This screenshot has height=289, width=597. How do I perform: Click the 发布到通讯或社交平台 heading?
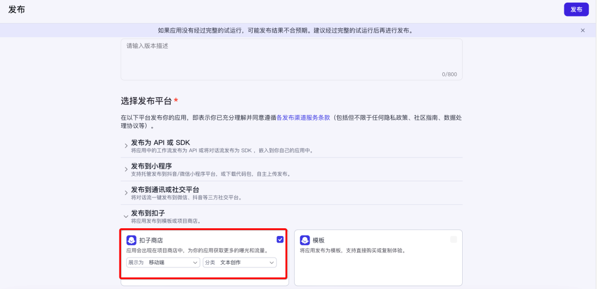165,190
